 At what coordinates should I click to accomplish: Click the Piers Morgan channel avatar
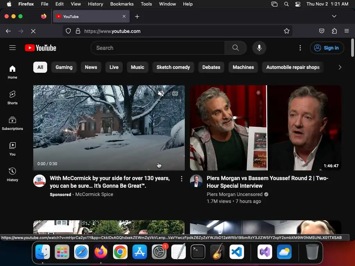196,181
